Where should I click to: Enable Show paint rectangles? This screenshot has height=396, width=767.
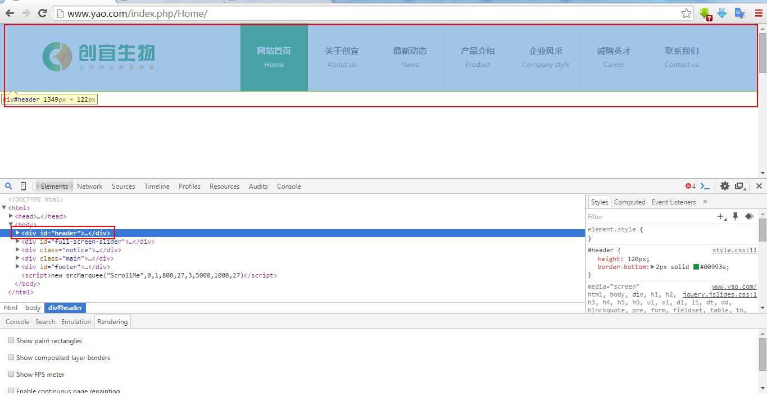(11, 341)
